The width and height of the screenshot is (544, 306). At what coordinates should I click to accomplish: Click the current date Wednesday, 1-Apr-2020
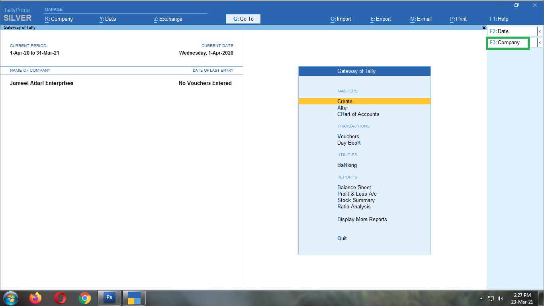[206, 53]
